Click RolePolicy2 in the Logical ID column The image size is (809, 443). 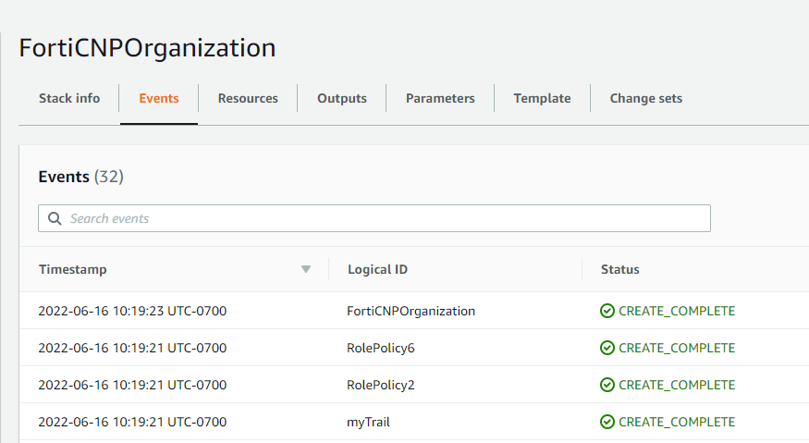coord(381,385)
